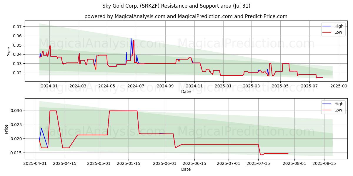Viewport: 353px width, 176px height.
Task: Click the 0.06 price tick label
Action: 18,36
